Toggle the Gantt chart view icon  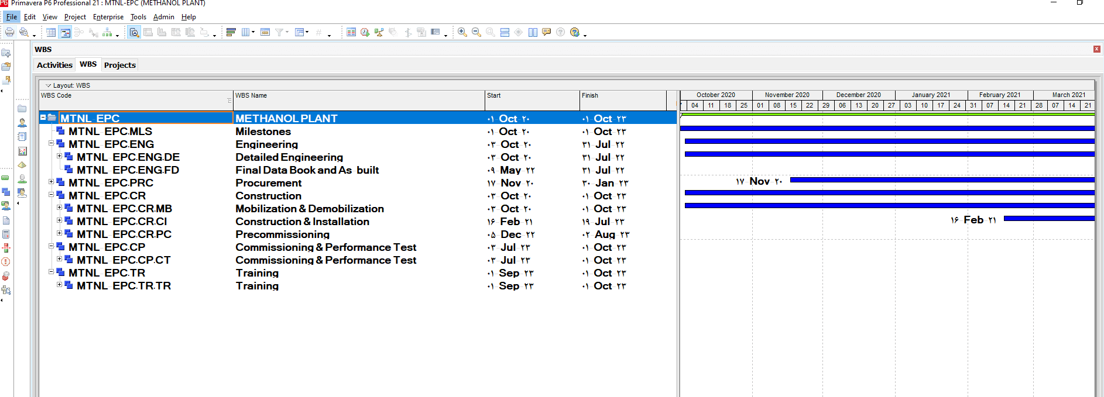66,32
